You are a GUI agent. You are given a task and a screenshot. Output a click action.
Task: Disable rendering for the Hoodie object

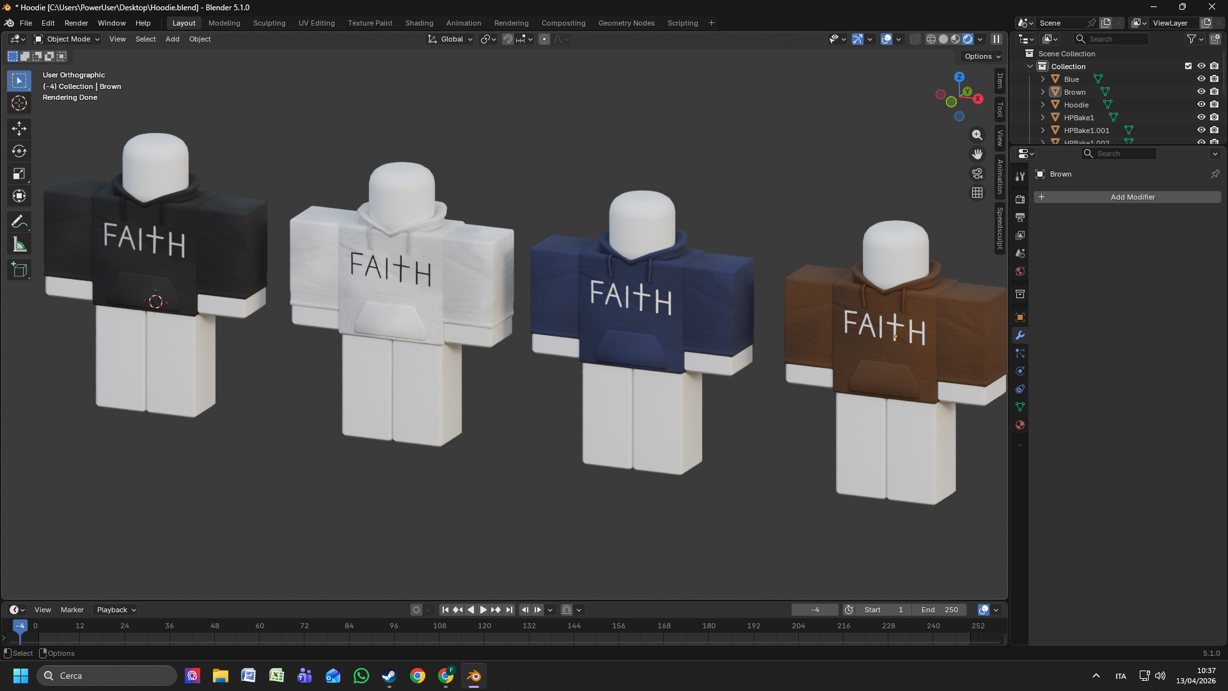1214,105
